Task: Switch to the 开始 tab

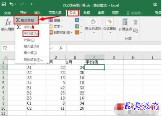Action: (x=23, y=13)
